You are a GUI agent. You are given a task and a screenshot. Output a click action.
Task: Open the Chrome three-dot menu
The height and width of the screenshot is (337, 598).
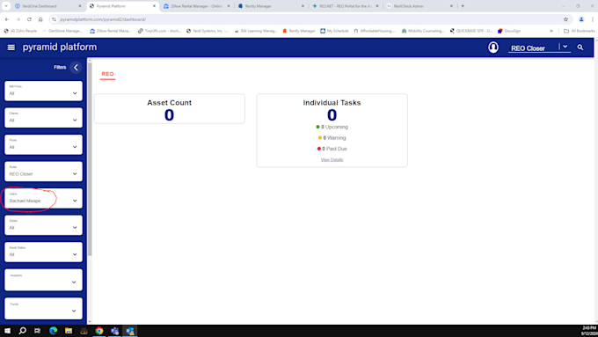tap(593, 19)
